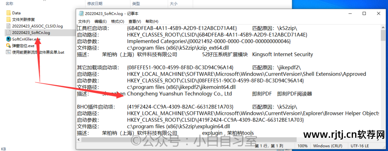
Task: Open the 查看(V) menu in Notepad
Action: point(135,21)
